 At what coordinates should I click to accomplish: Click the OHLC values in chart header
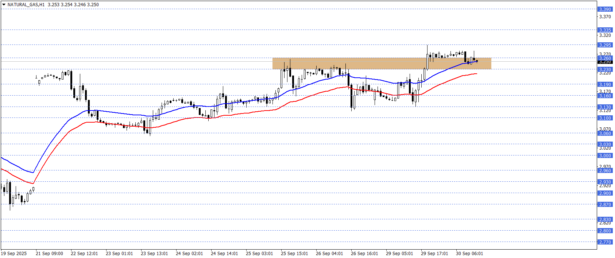pyautogui.click(x=73, y=5)
